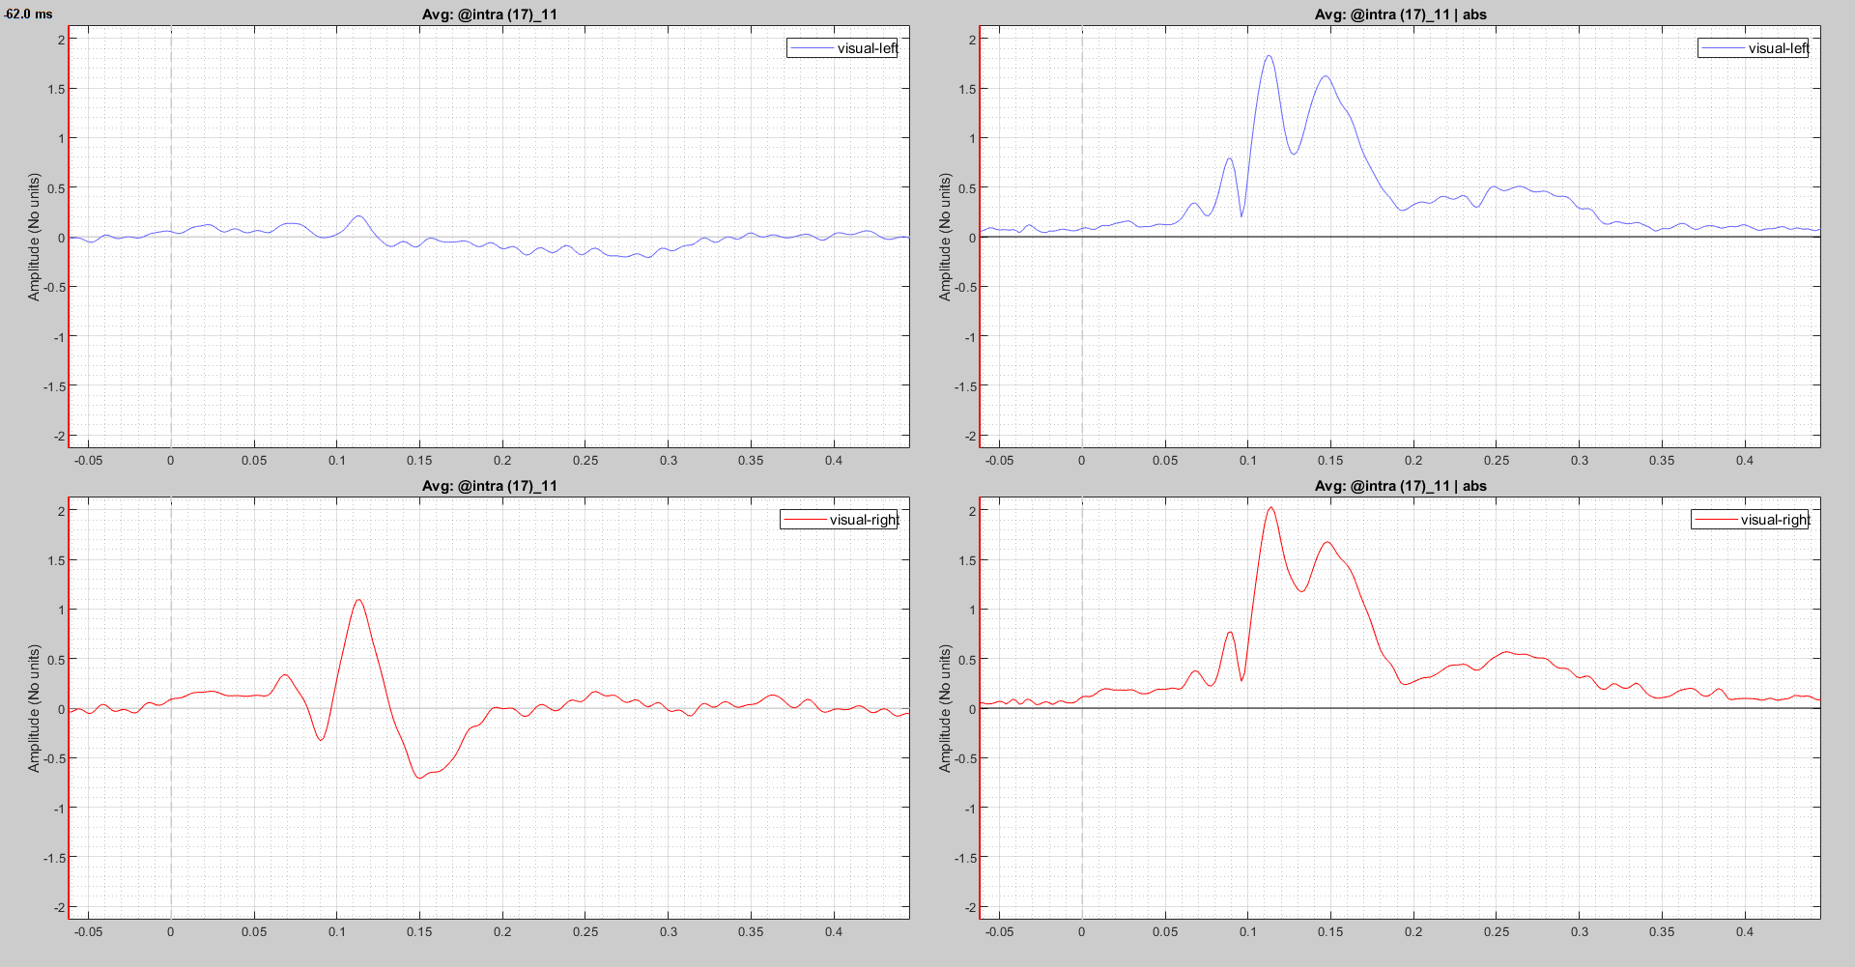Click the small blue bump near 0.11 in top-left plot
The height and width of the screenshot is (967, 1855).
click(358, 216)
